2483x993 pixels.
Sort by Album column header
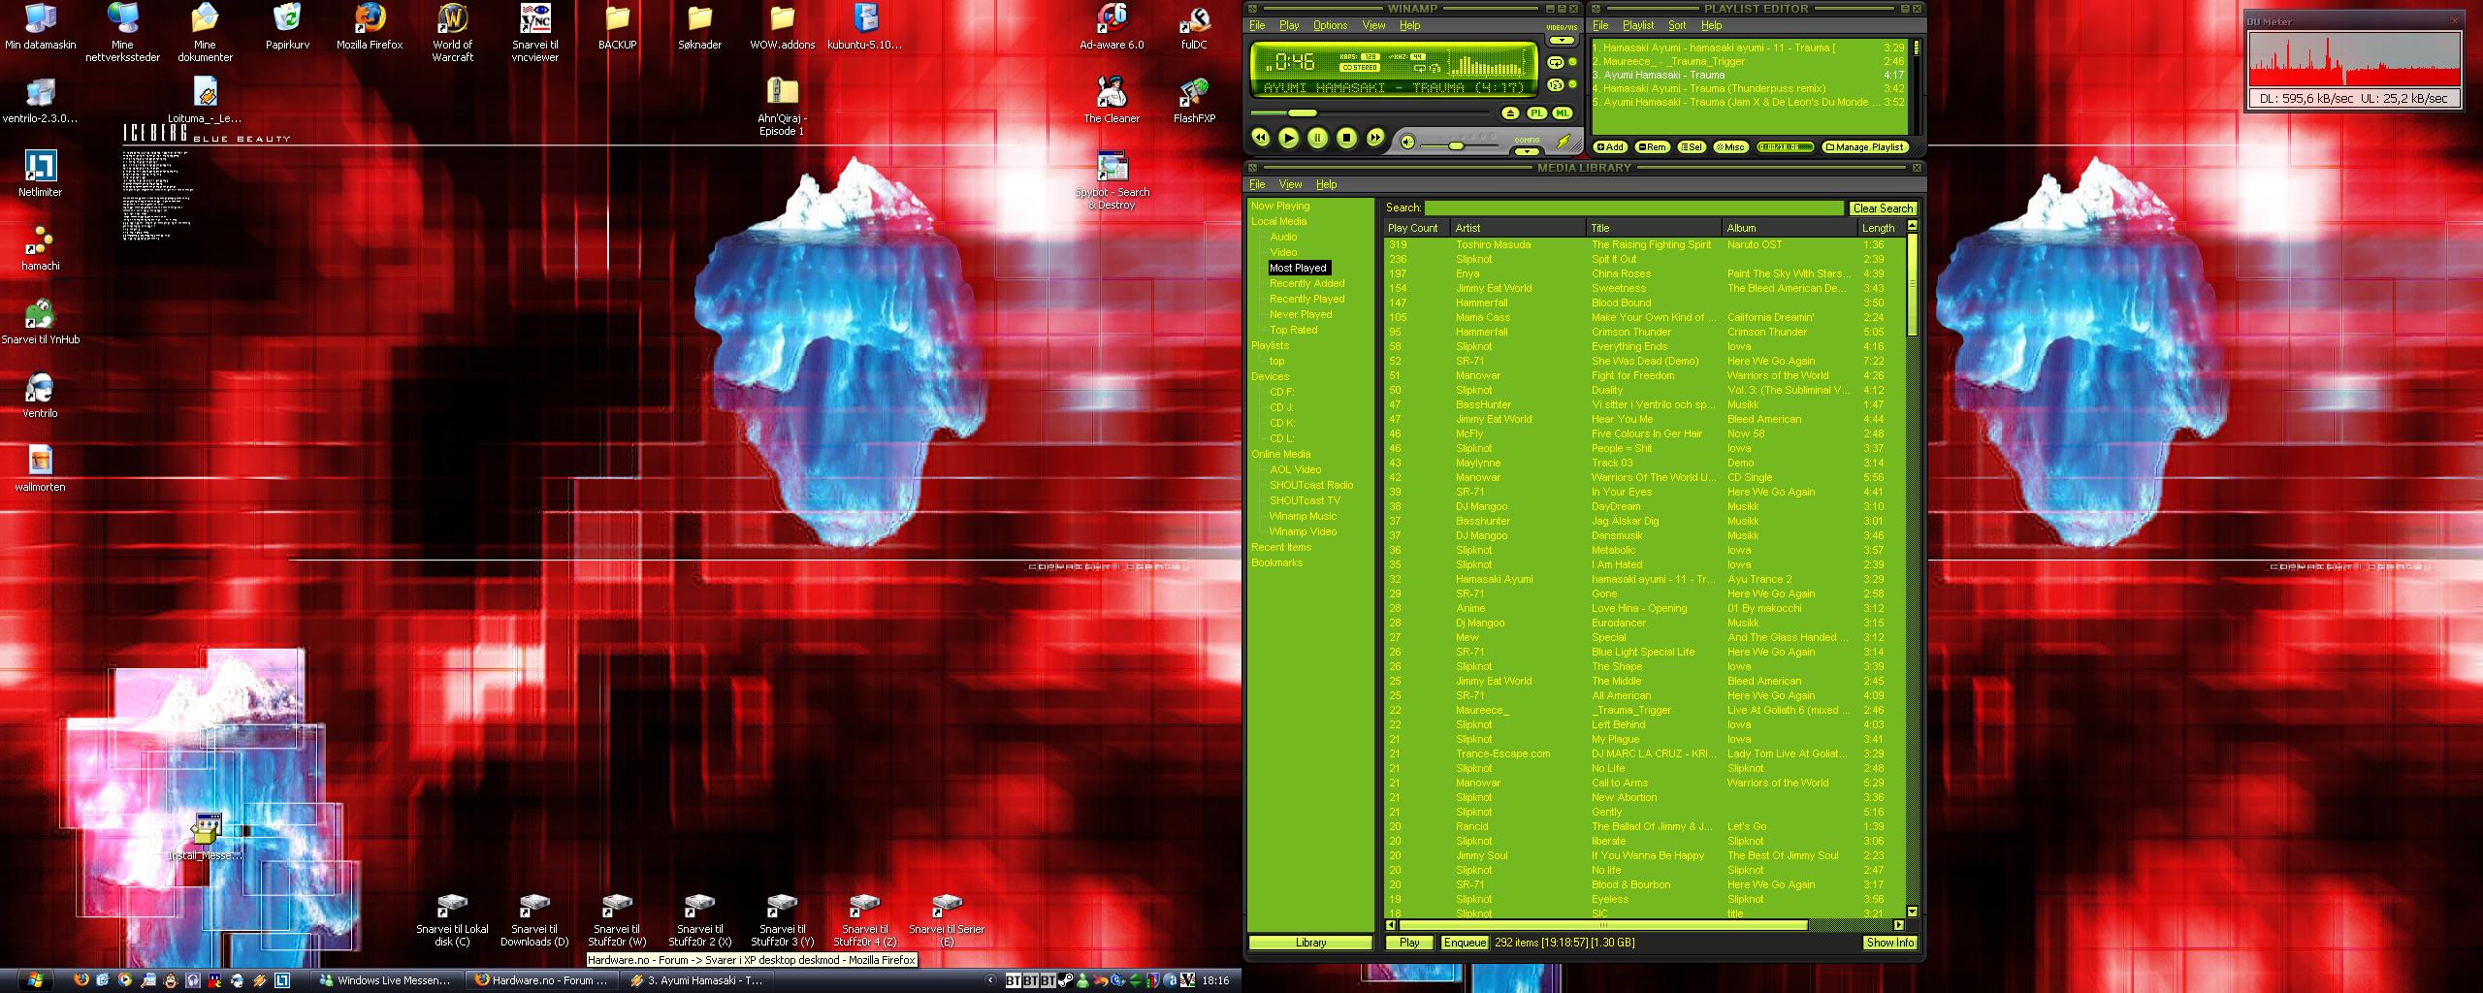pyautogui.click(x=1790, y=228)
